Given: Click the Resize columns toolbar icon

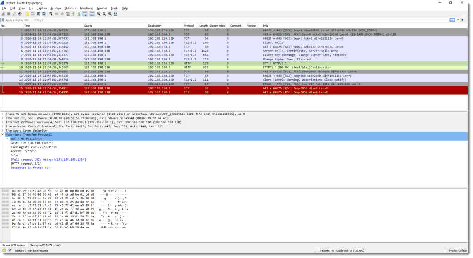Looking at the screenshot, I should pos(115,14).
